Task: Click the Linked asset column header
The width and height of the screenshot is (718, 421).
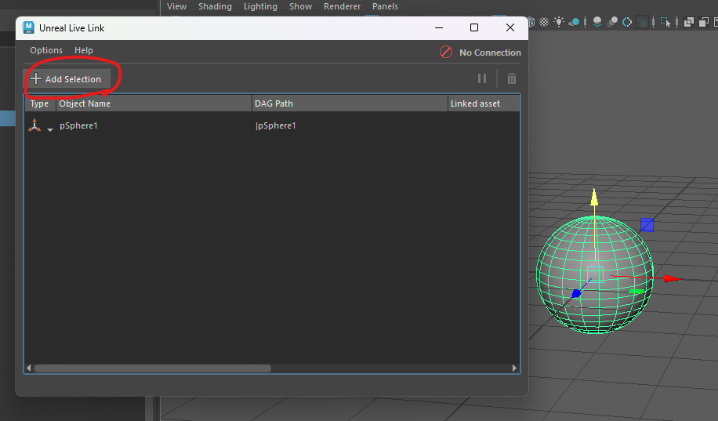Action: pos(484,103)
